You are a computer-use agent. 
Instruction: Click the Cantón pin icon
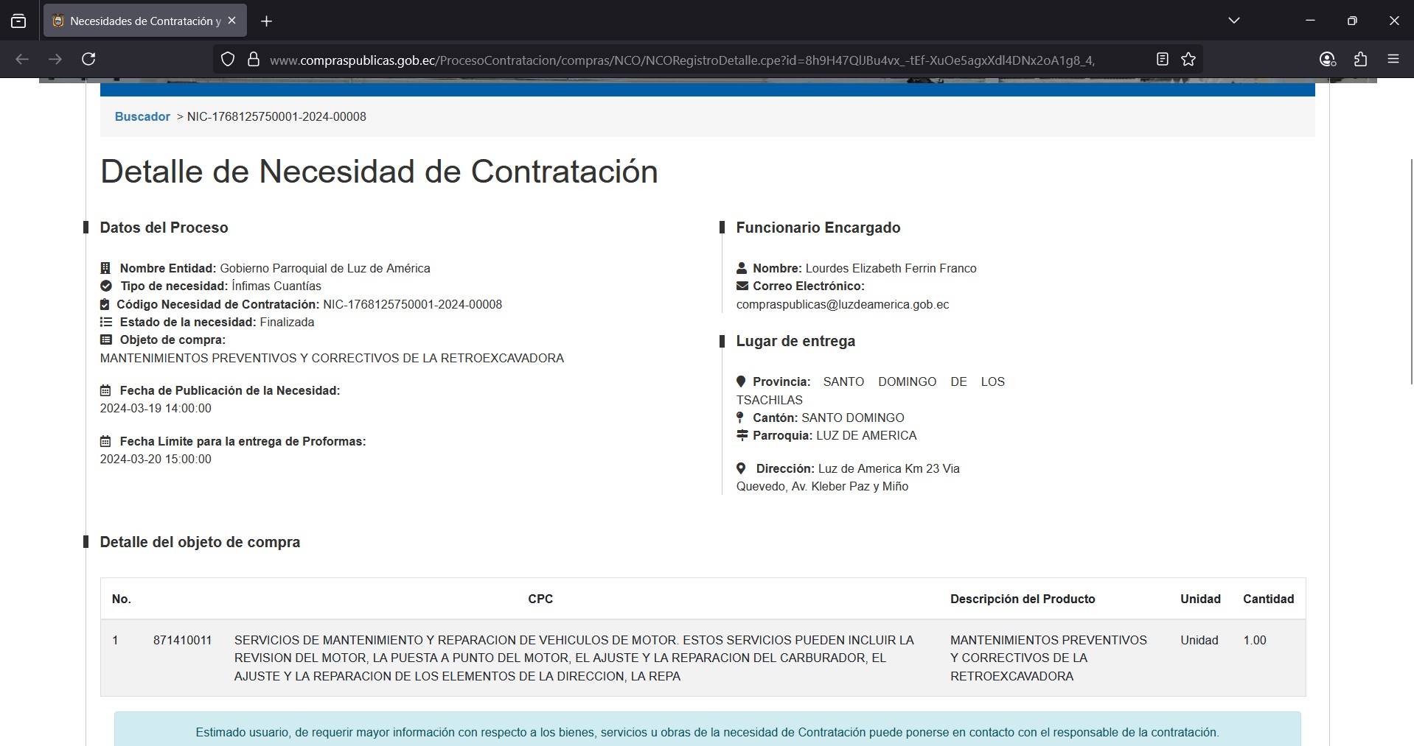740,418
